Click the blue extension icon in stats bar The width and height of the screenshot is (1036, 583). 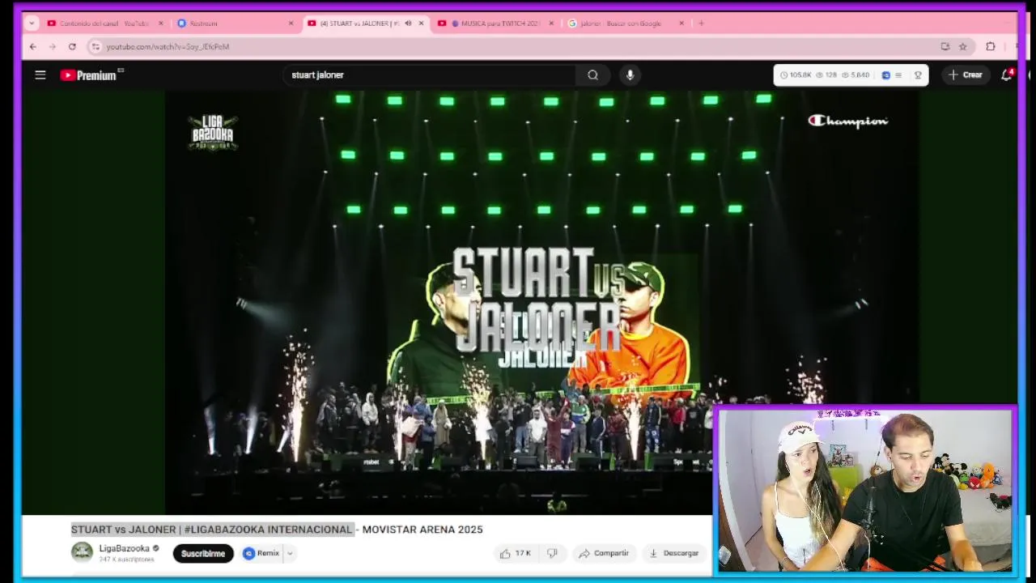[885, 75]
